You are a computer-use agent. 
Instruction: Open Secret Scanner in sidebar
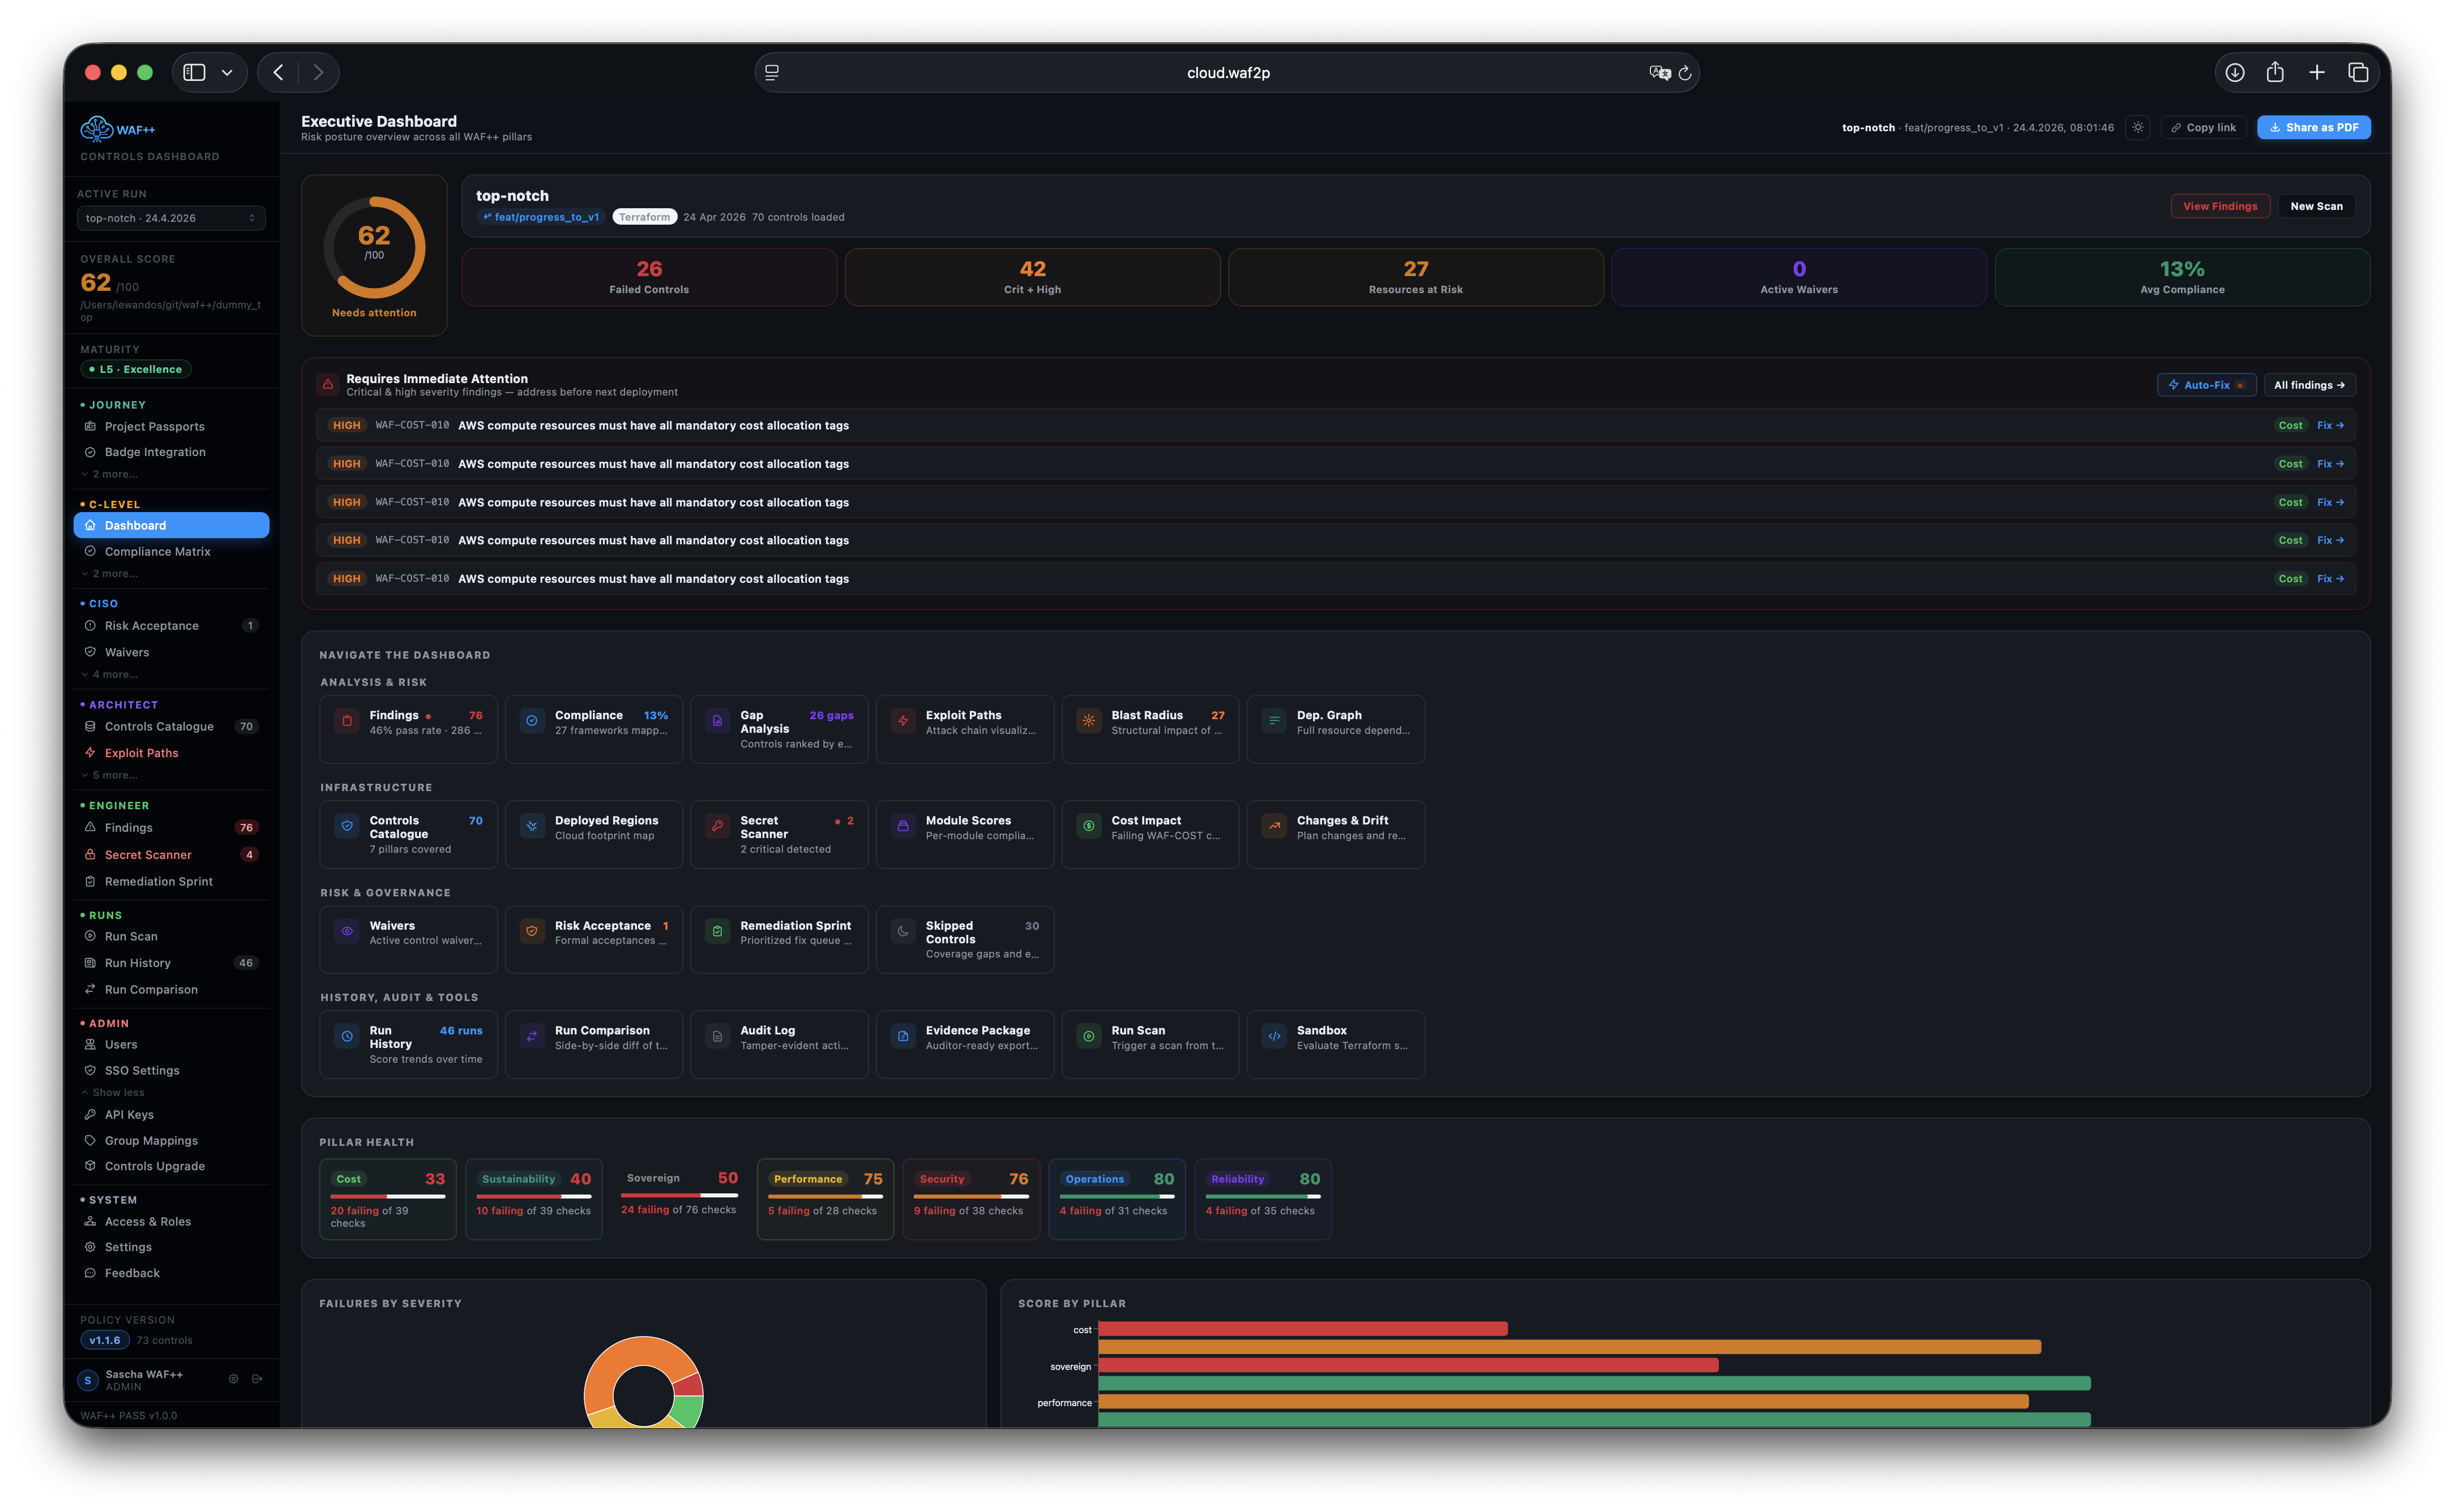[x=171, y=855]
